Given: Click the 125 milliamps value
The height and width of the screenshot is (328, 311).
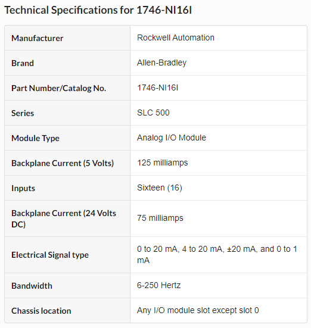Looking at the screenshot, I should (x=163, y=163).
